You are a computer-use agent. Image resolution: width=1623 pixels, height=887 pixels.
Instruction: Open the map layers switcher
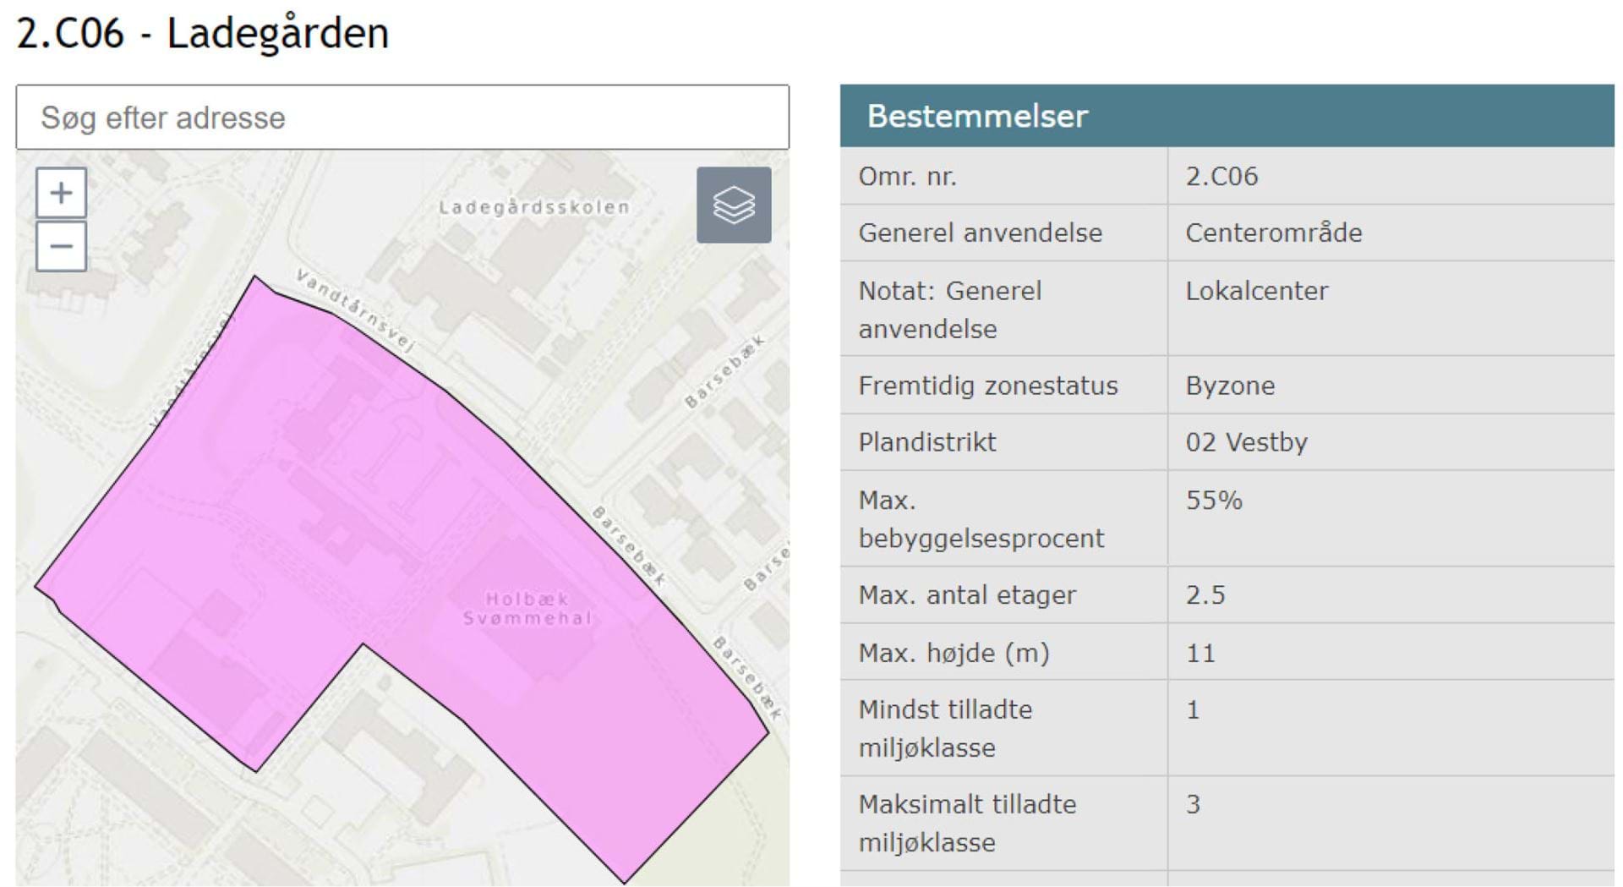pyautogui.click(x=733, y=205)
